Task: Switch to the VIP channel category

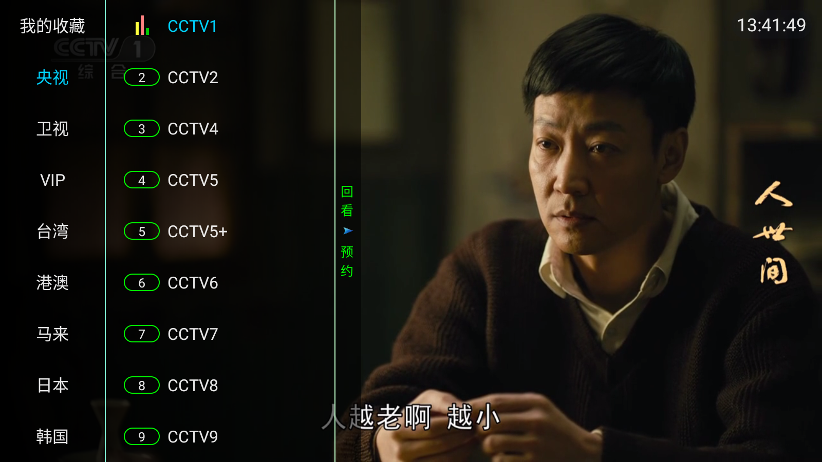Action: [x=52, y=180]
